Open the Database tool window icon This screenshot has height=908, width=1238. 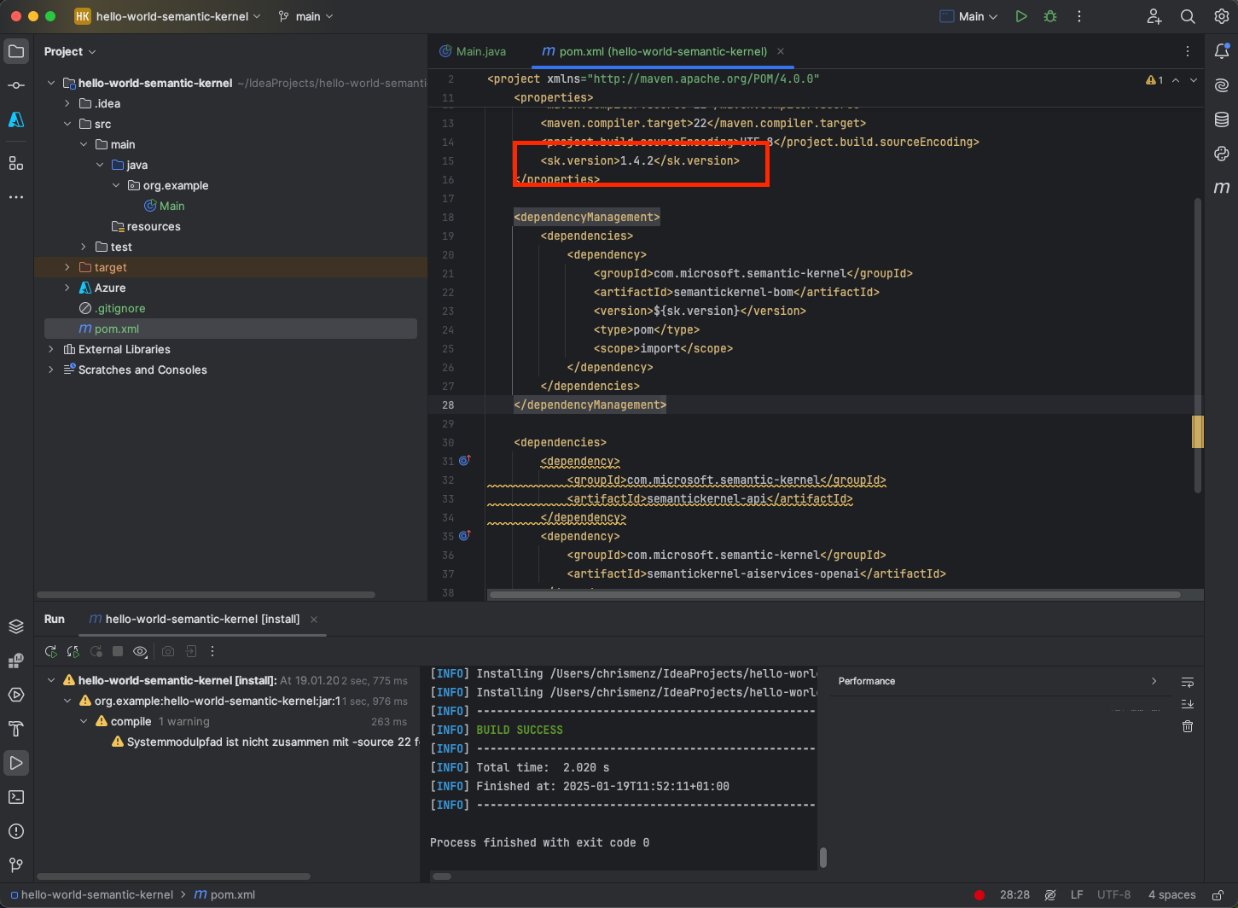click(1222, 119)
